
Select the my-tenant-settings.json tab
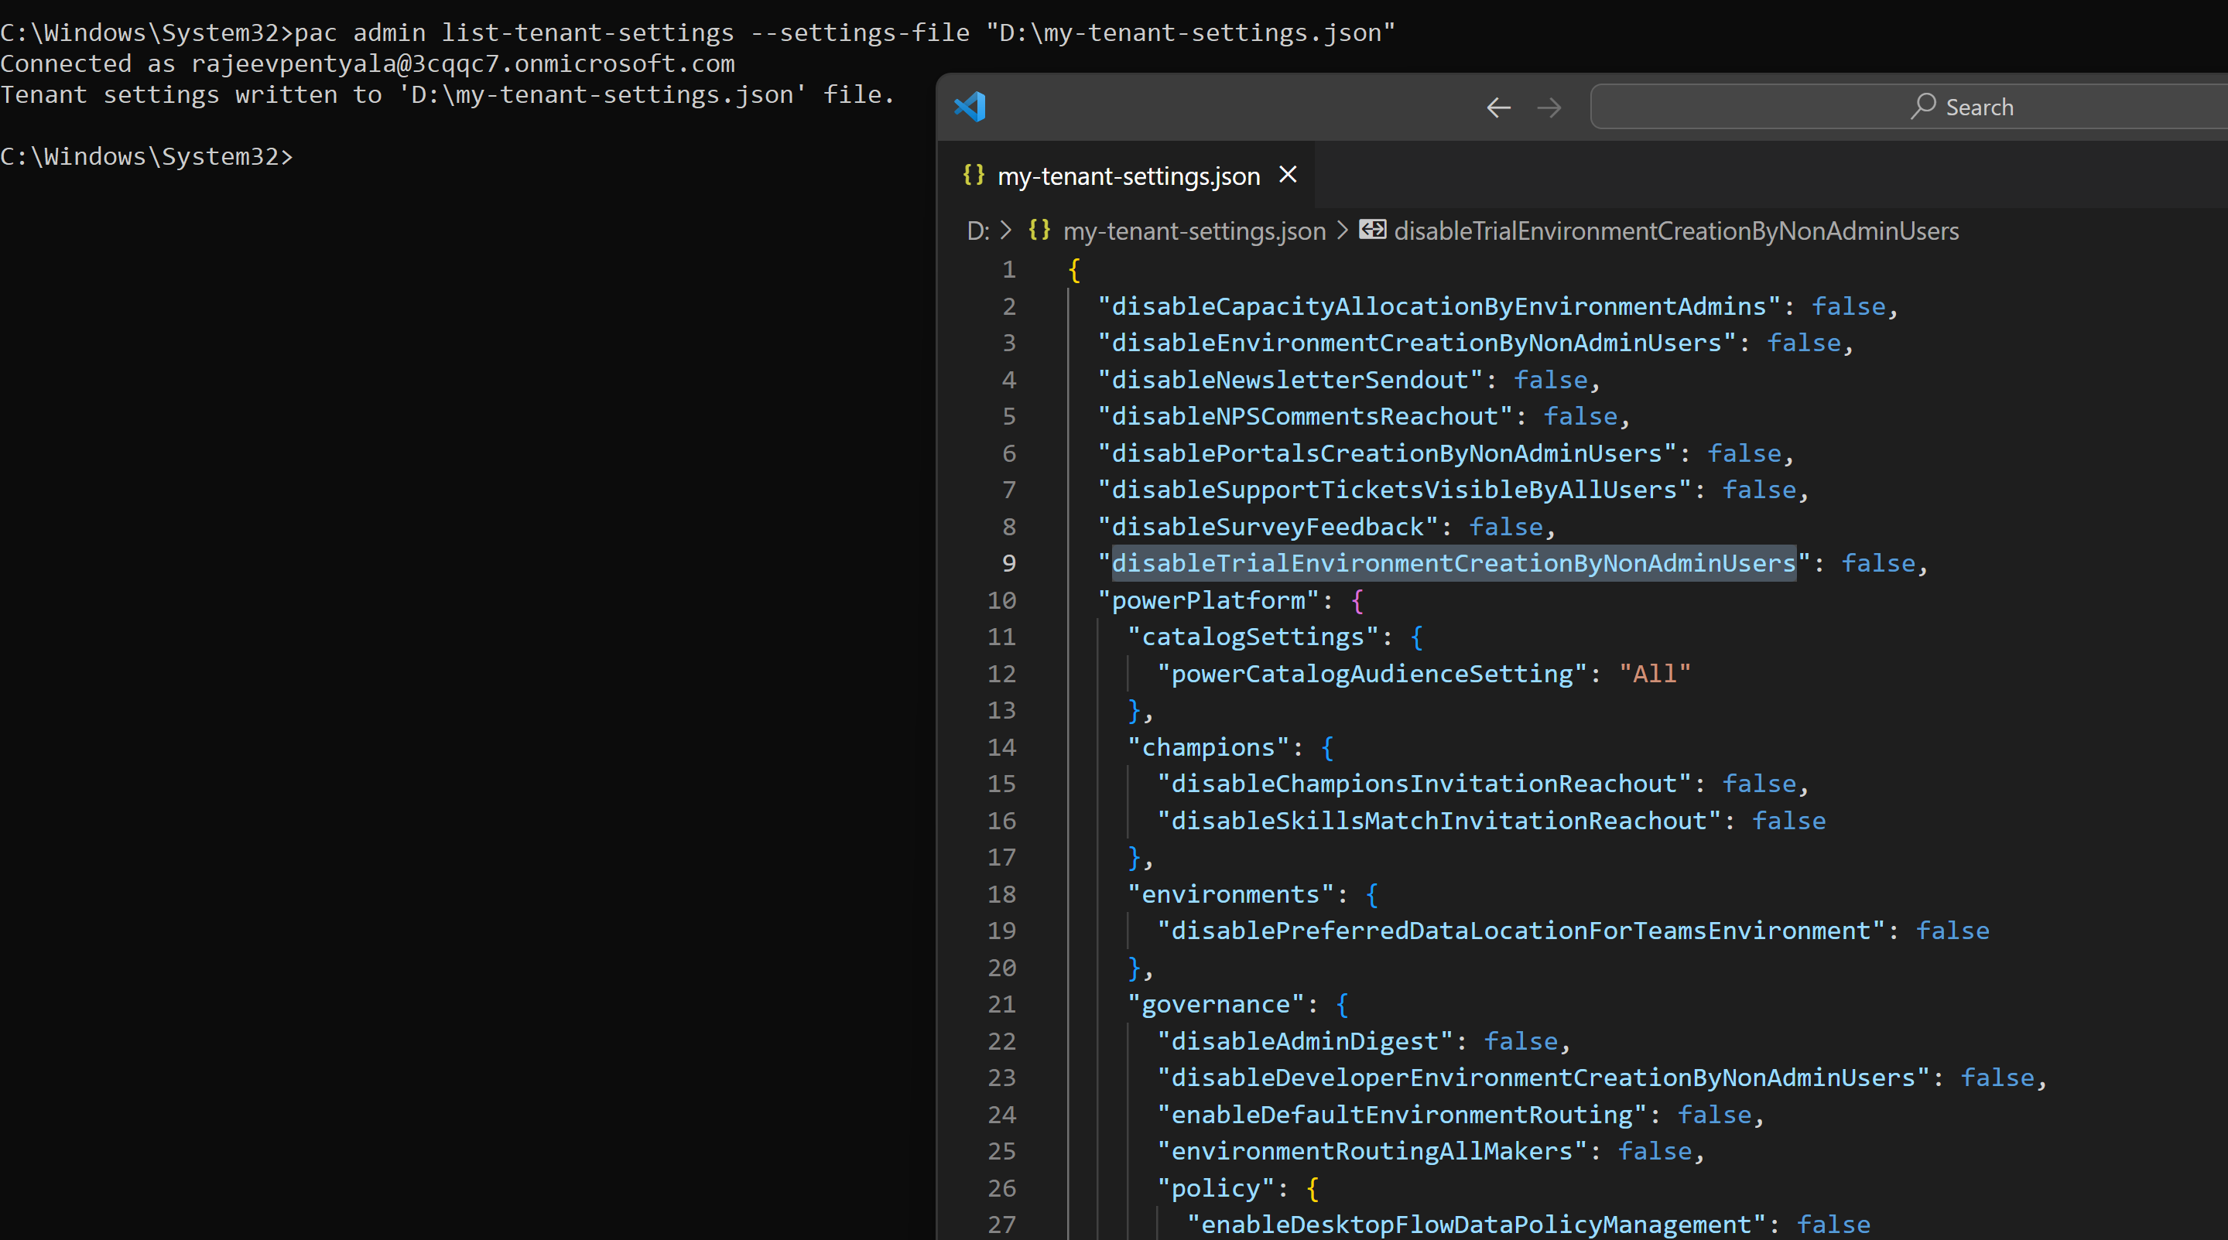point(1128,176)
